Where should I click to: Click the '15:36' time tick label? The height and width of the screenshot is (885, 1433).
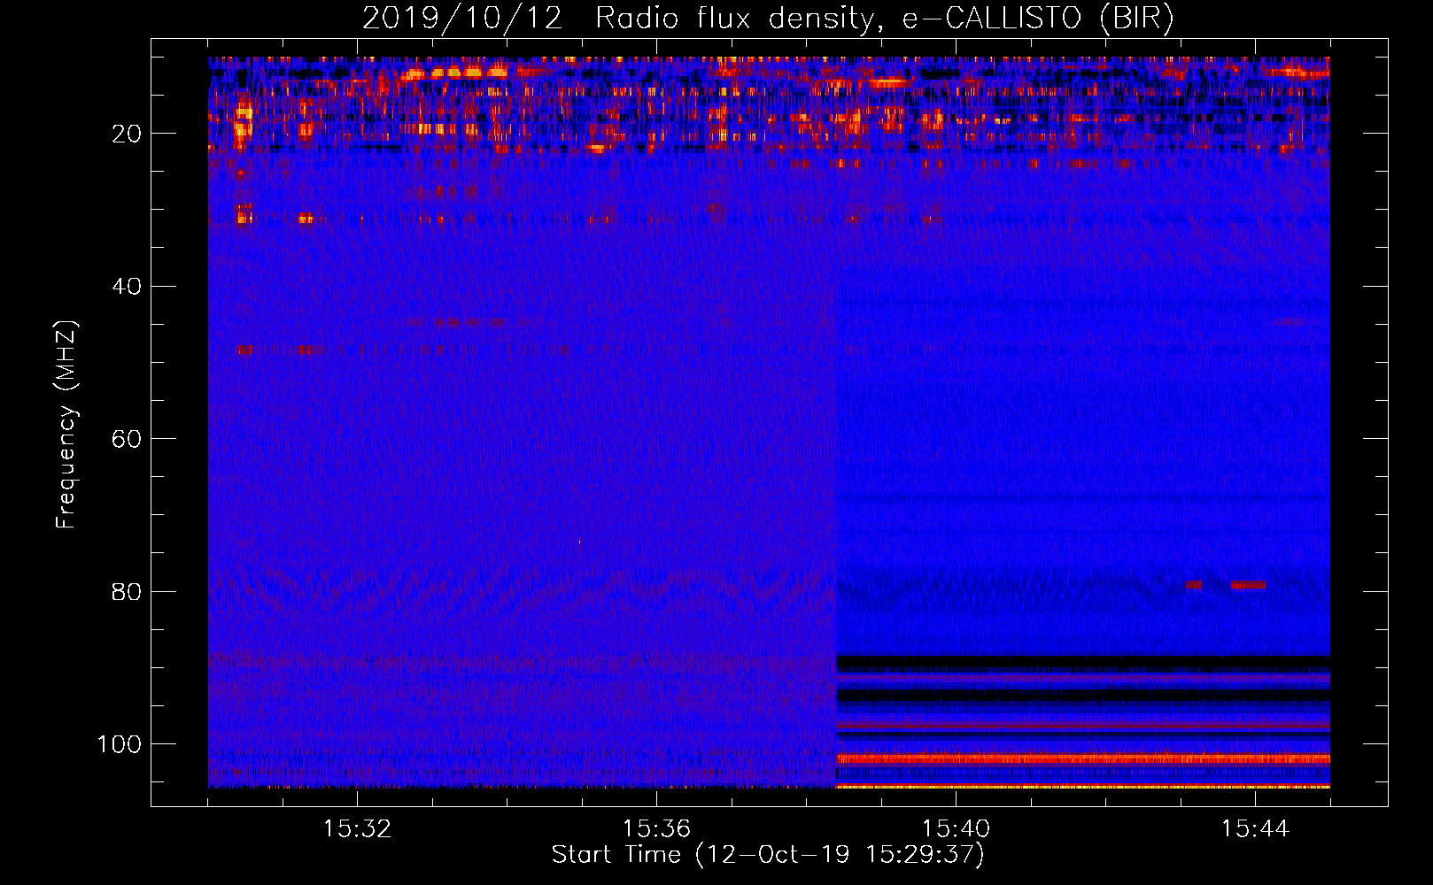coord(656,829)
